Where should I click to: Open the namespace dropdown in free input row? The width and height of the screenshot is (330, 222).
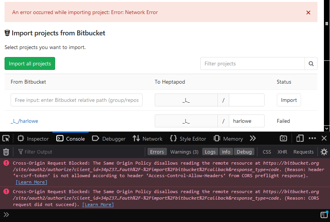(186, 100)
